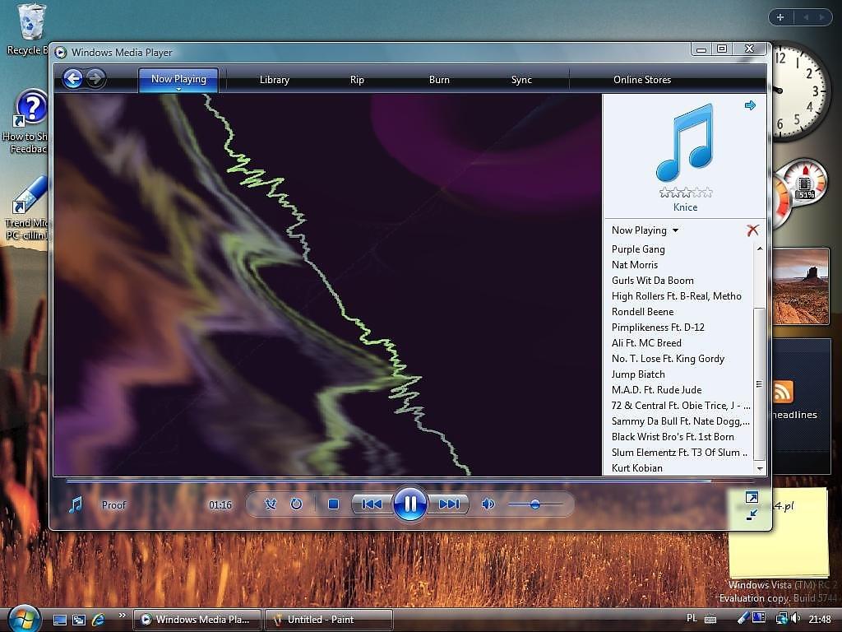Clear the list pane with the red X

click(x=752, y=230)
